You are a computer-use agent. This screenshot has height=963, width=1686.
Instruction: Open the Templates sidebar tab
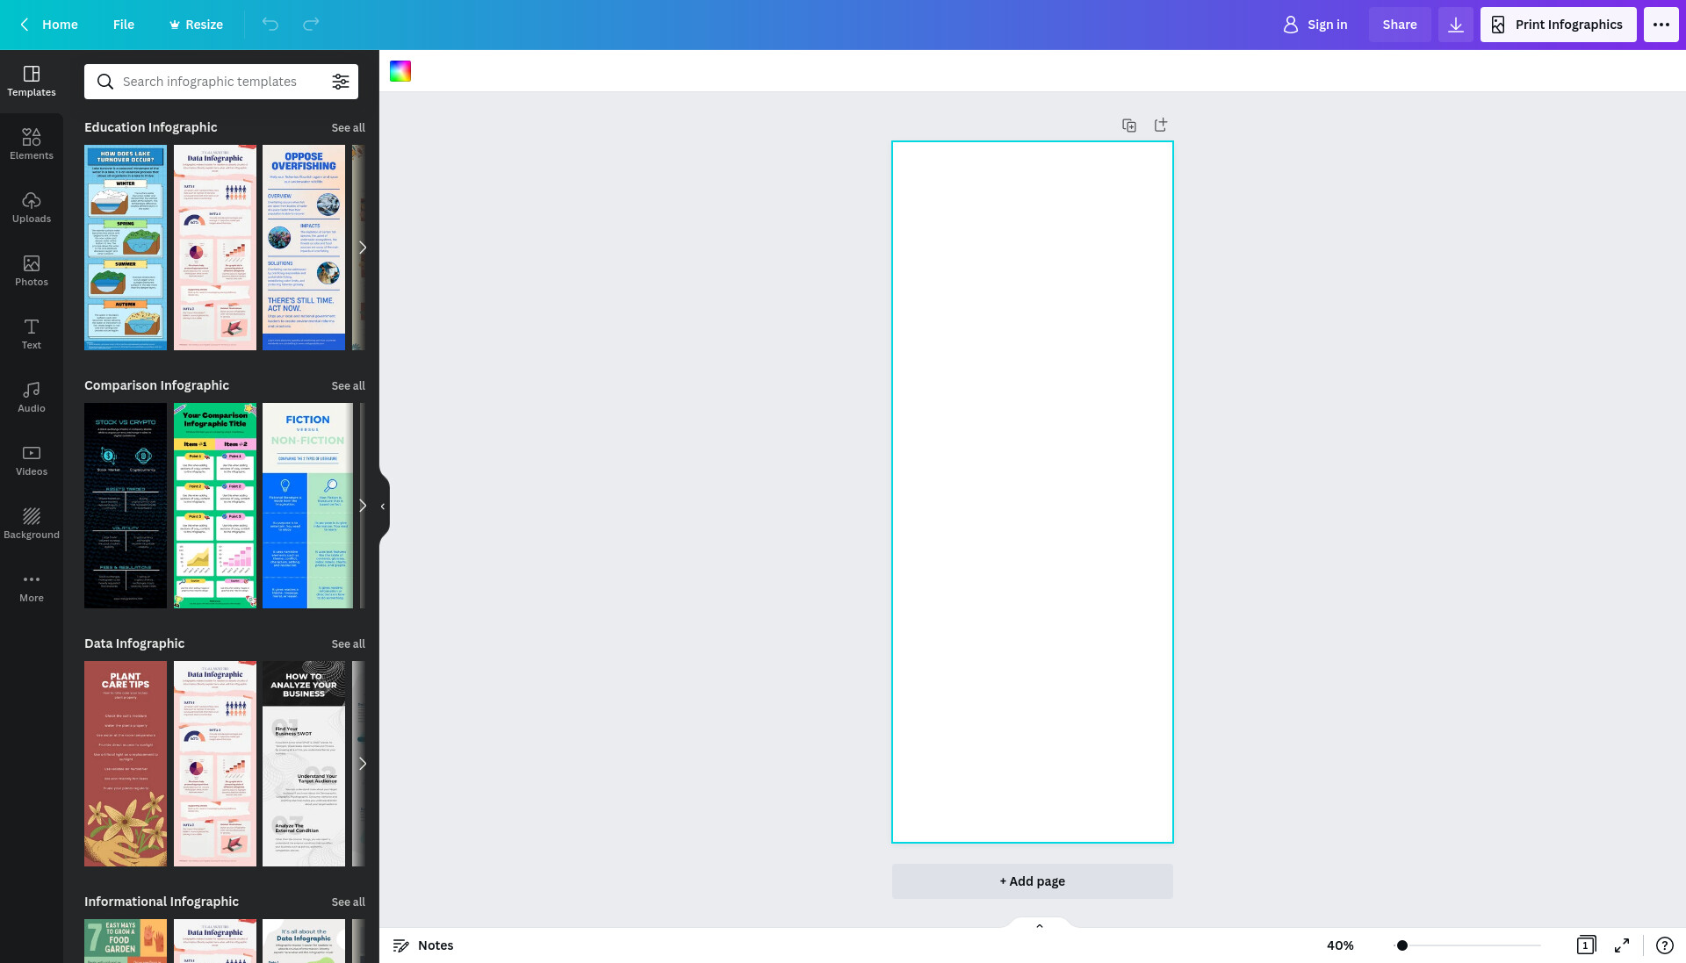pos(32,81)
